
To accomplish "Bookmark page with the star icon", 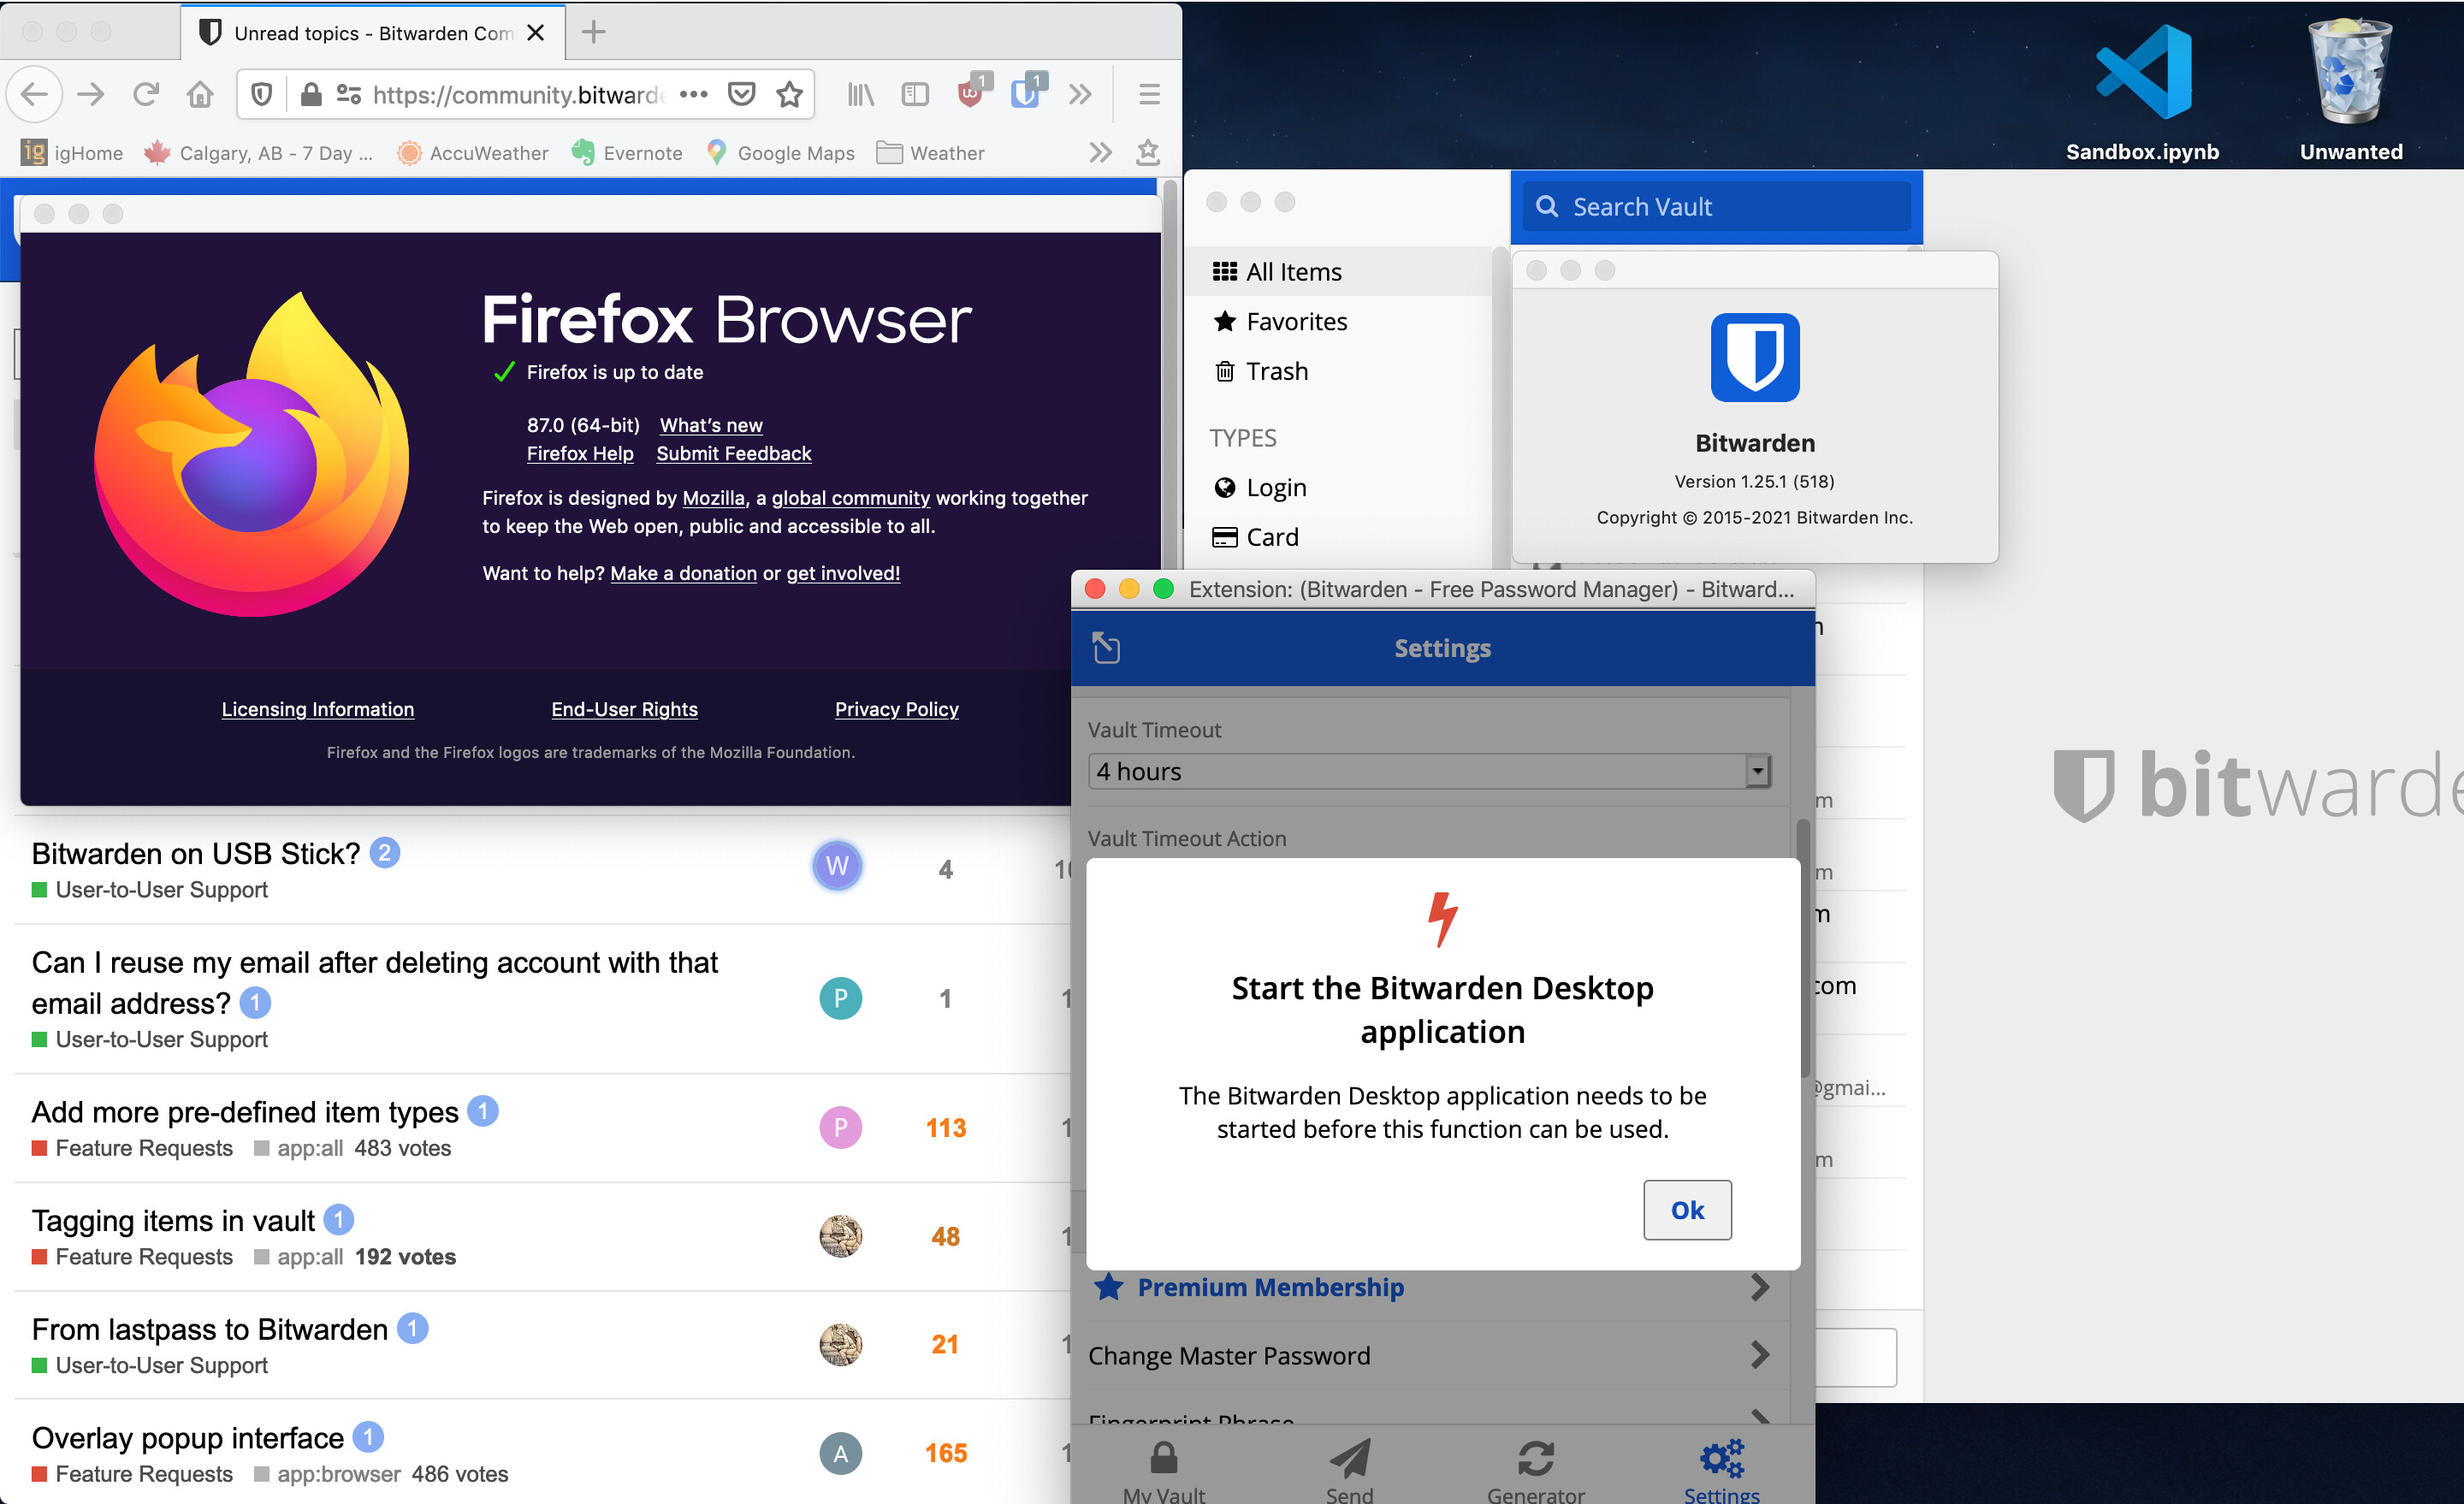I will (790, 94).
